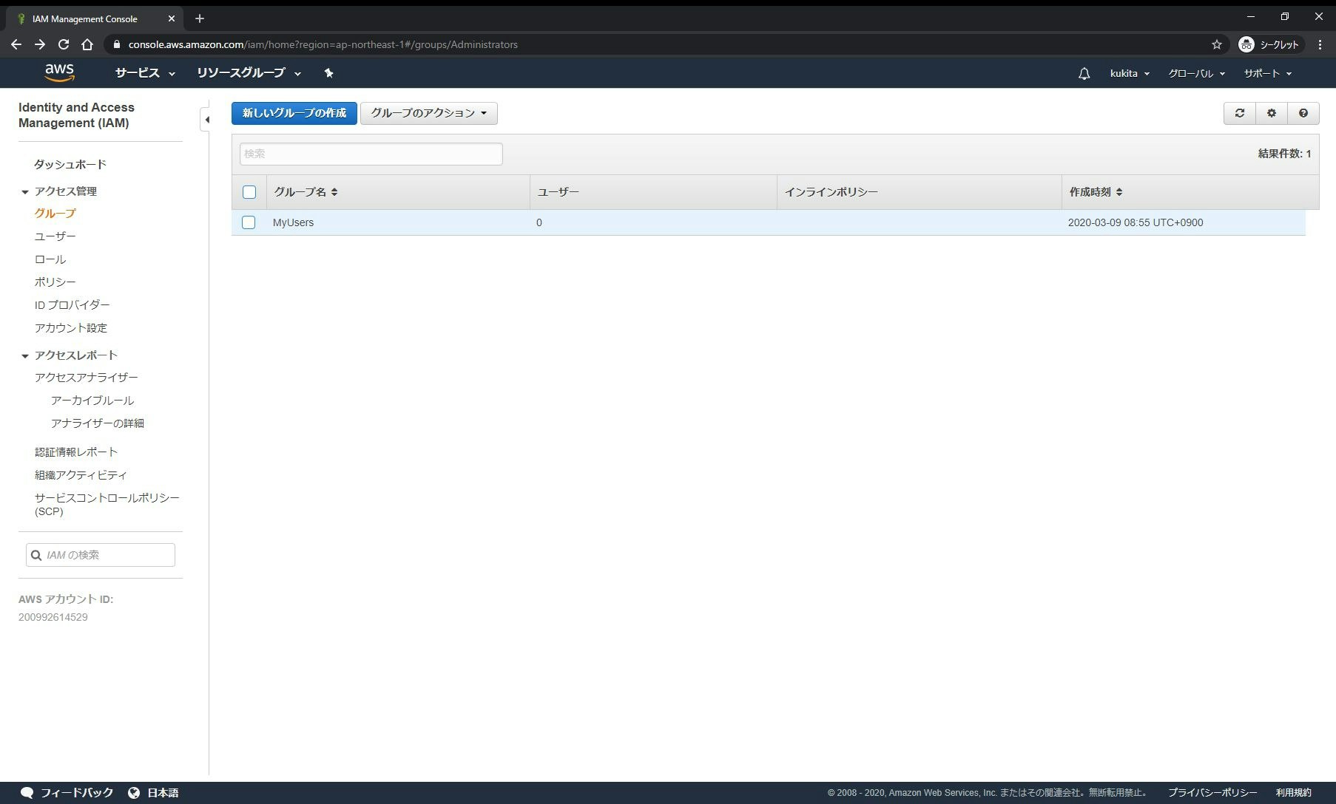Bookmark this page with star icon
Viewport: 1336px width, 804px height.
(1217, 44)
